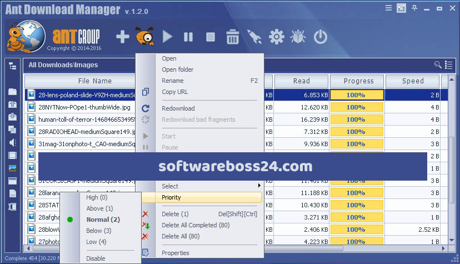Choose Disable in the priority submenu

point(96,258)
